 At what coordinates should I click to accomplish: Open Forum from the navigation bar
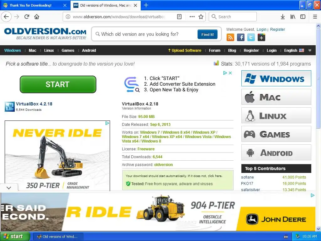(x=214, y=51)
